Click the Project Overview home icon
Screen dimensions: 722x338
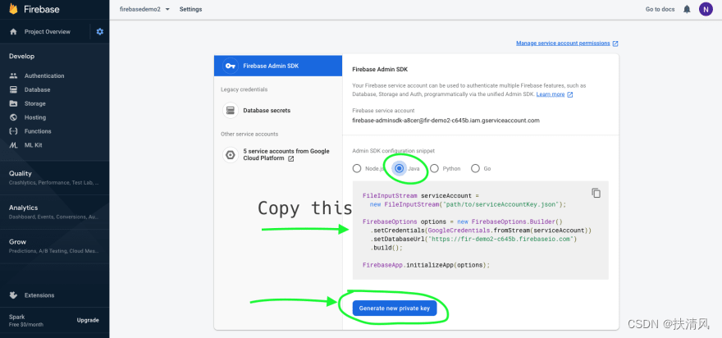tap(13, 32)
